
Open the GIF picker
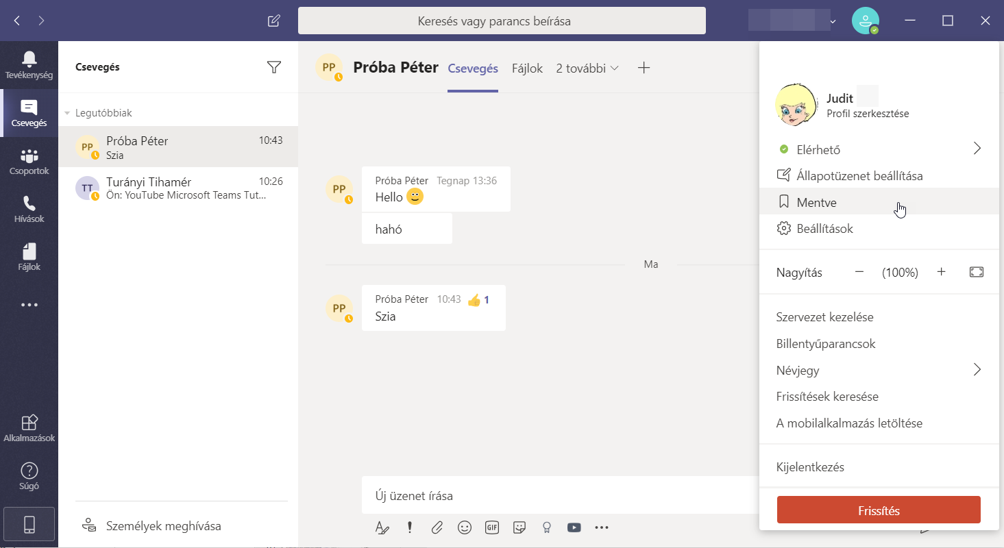coord(492,527)
